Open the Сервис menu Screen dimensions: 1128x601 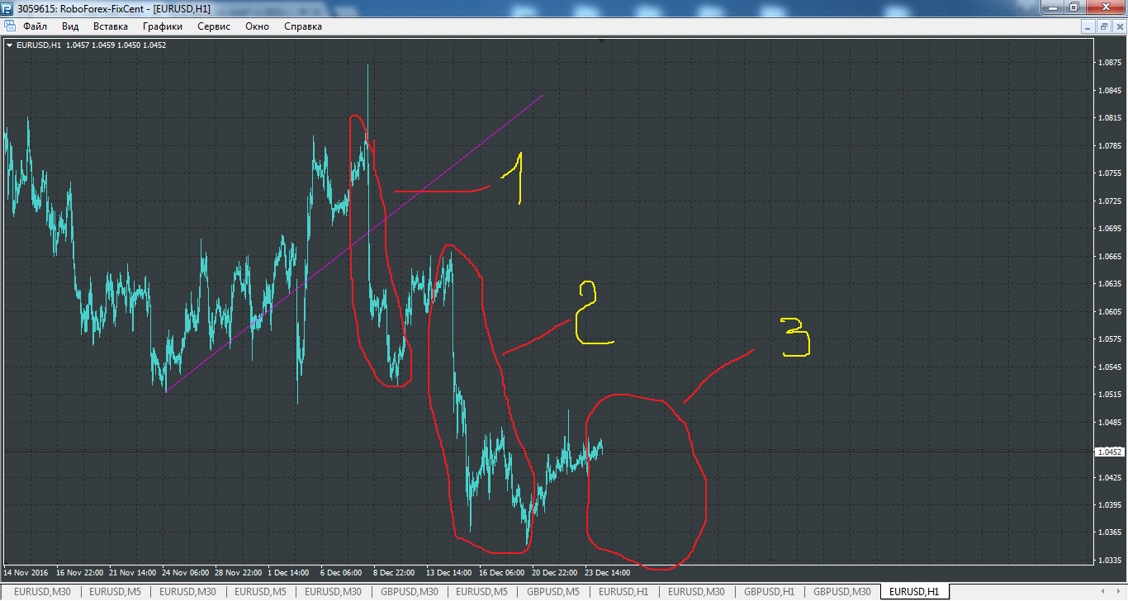(214, 26)
